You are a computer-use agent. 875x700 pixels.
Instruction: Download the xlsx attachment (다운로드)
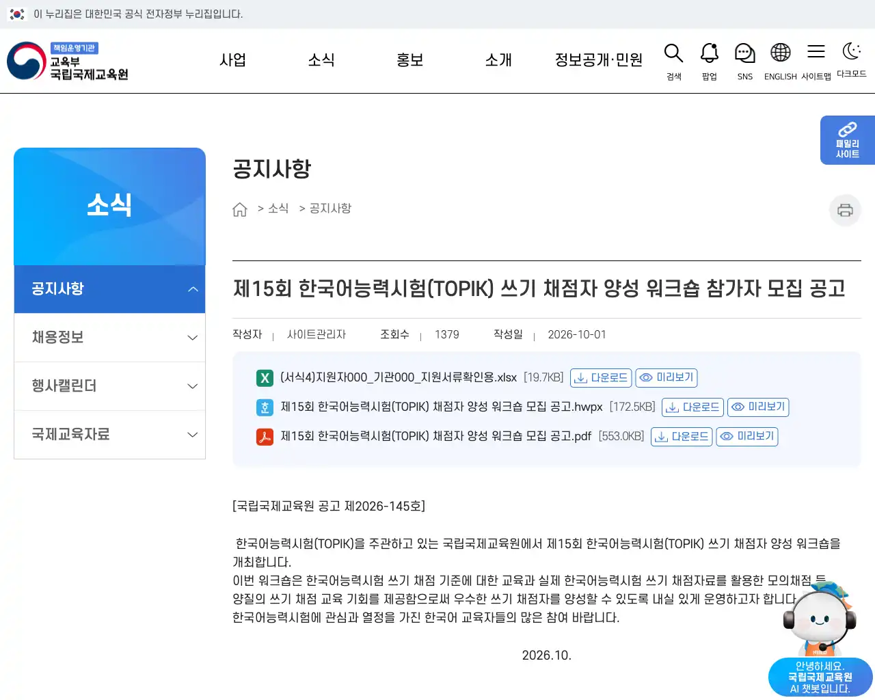tap(601, 377)
